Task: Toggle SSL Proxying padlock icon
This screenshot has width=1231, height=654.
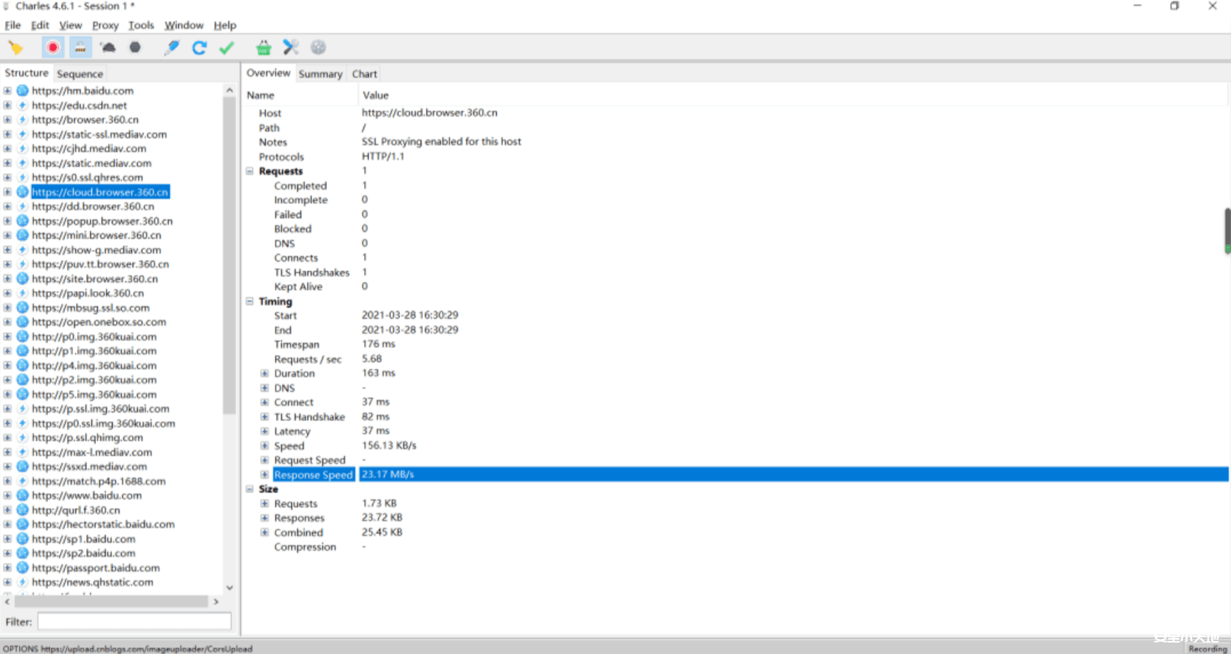Action: (x=80, y=48)
